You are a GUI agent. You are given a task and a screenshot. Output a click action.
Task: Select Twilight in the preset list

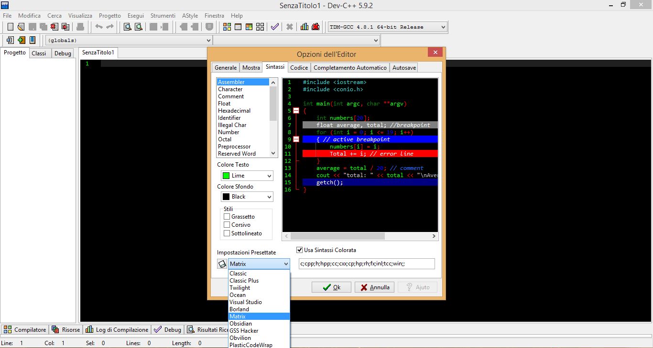[259, 288]
